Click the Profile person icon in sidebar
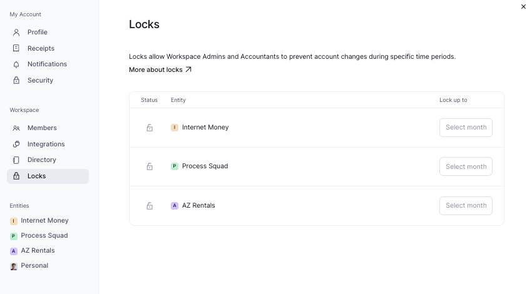Screen dimensions: 532x294 tap(16, 32)
